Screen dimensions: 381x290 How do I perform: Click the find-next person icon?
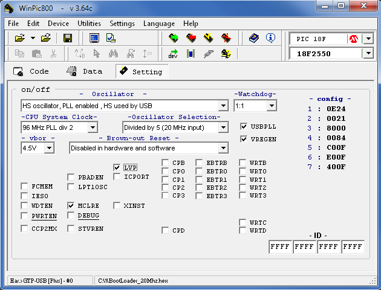click(x=131, y=54)
